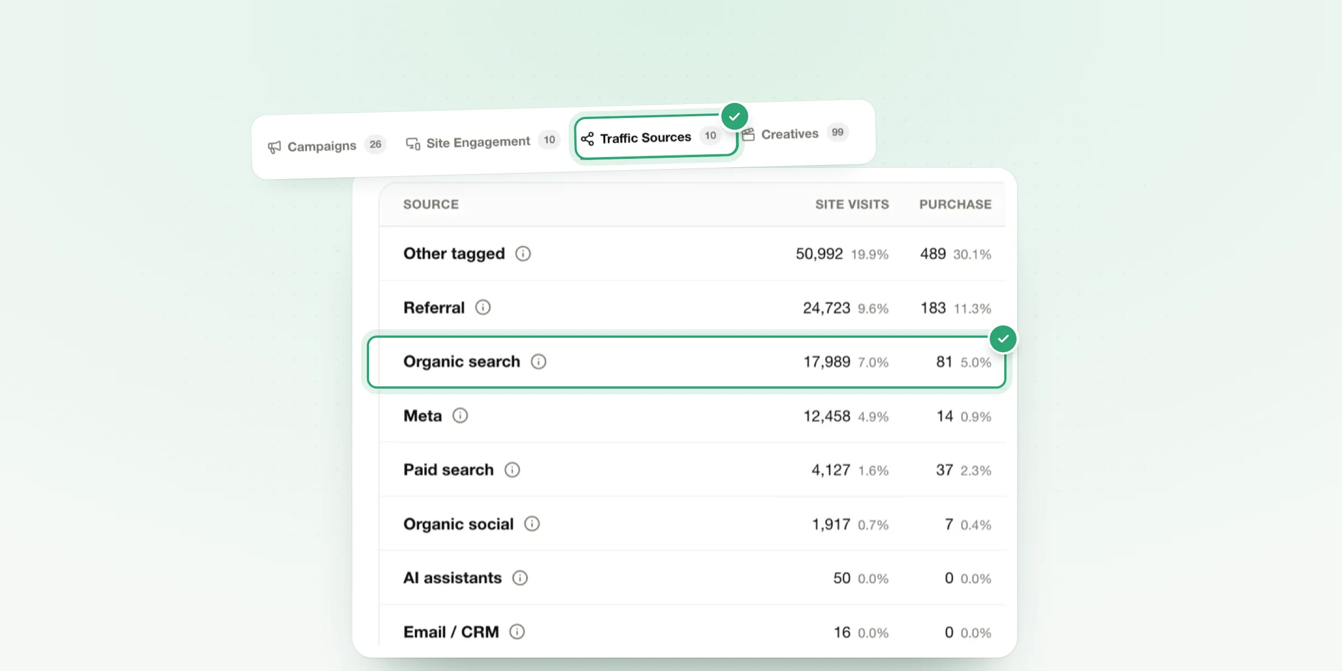Click the Campaigns megaphone icon

pos(274,147)
